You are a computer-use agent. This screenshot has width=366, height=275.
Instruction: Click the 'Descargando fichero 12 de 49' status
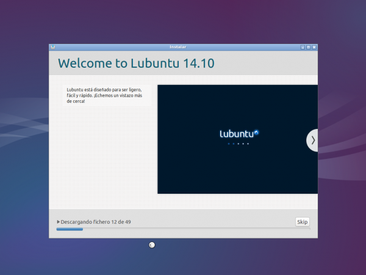[x=96, y=222]
